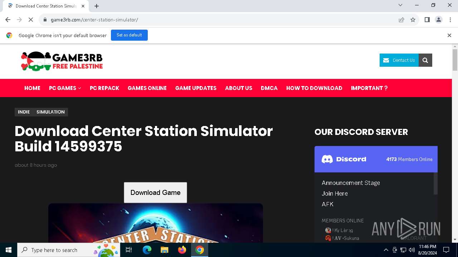
Task: Click the Discord logo in widget
Action: (x=344, y=159)
